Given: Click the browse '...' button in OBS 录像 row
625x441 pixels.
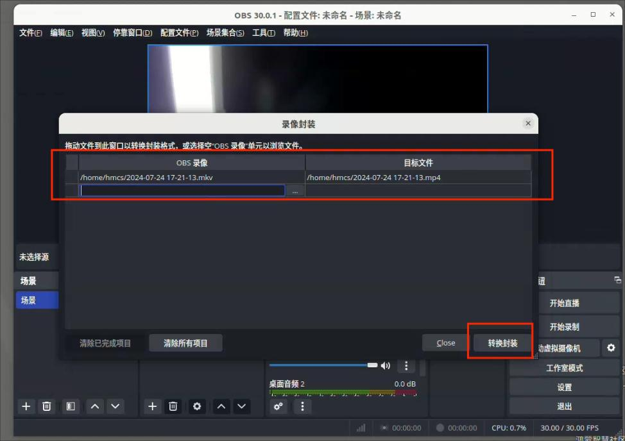Looking at the screenshot, I should click(295, 191).
